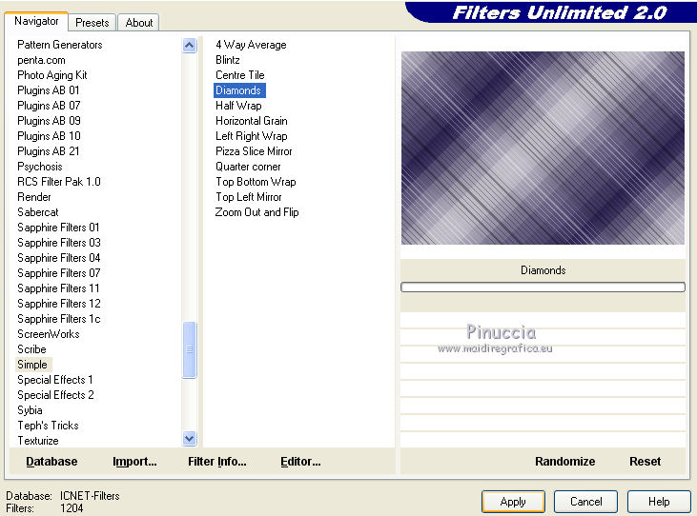Select Sapphire Filters 12 category
The width and height of the screenshot is (697, 516).
tap(59, 304)
